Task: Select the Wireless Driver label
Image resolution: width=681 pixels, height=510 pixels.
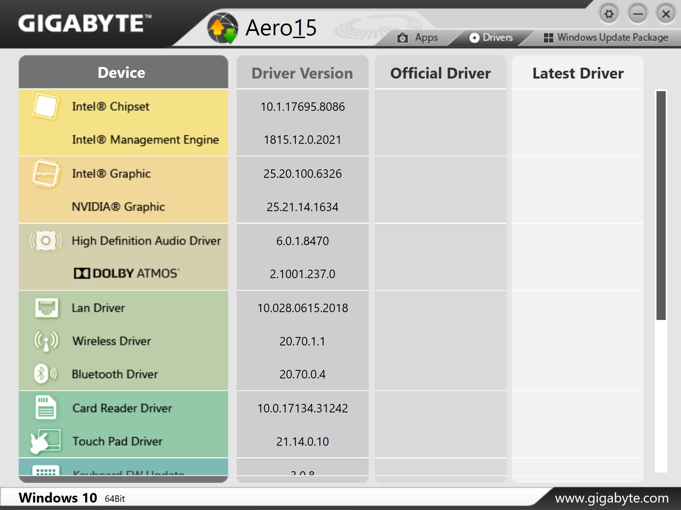Action: pos(112,341)
